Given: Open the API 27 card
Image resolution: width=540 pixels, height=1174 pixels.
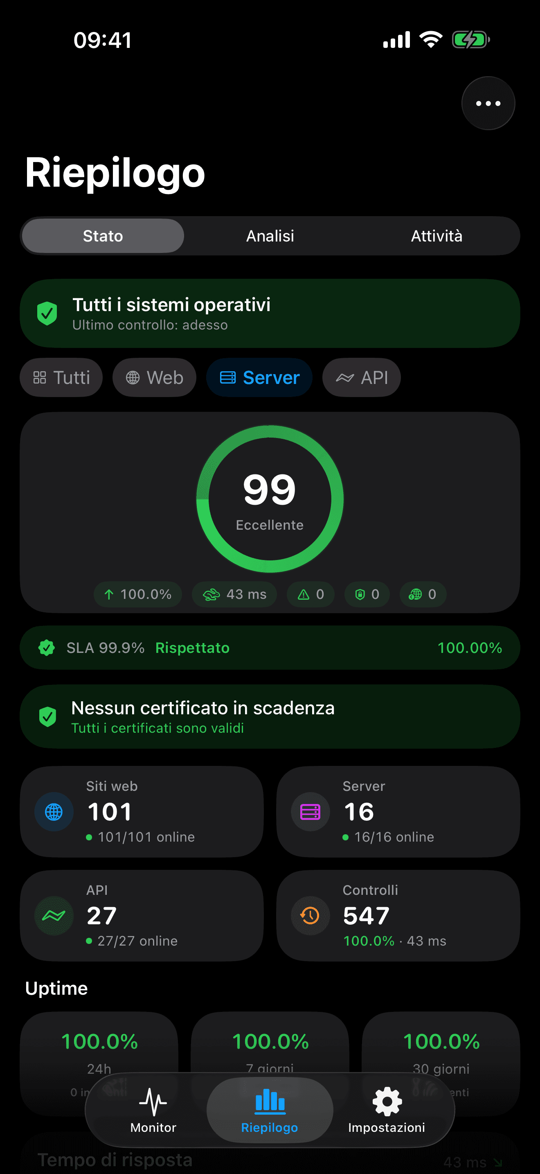Looking at the screenshot, I should (142, 916).
